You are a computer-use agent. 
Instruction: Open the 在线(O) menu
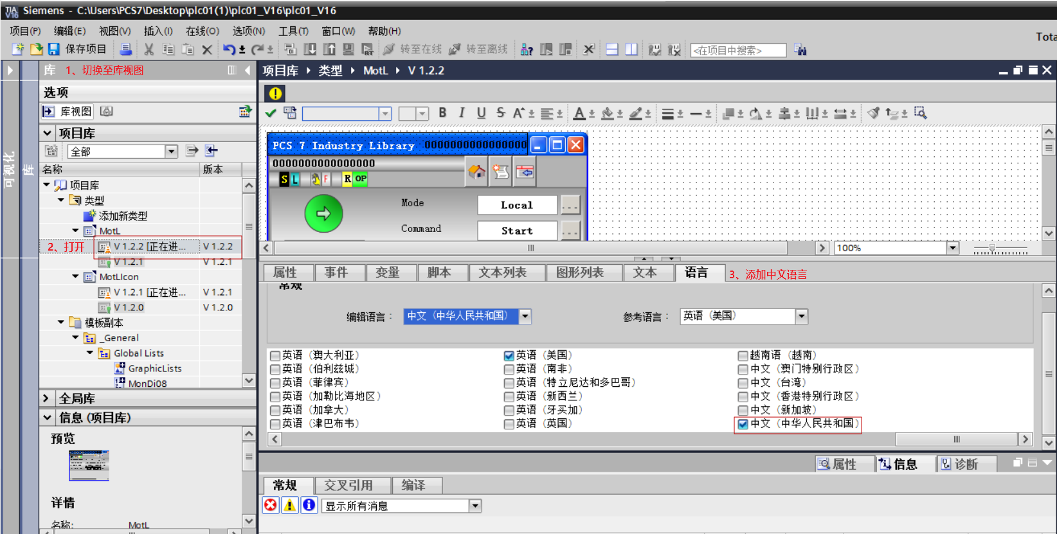click(x=203, y=31)
